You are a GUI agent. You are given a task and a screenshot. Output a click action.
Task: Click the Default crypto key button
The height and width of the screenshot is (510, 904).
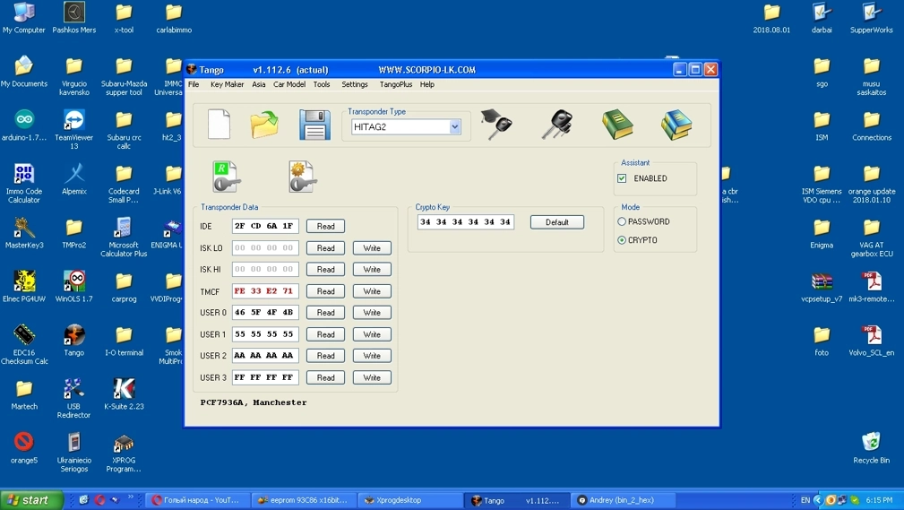pyautogui.click(x=557, y=222)
